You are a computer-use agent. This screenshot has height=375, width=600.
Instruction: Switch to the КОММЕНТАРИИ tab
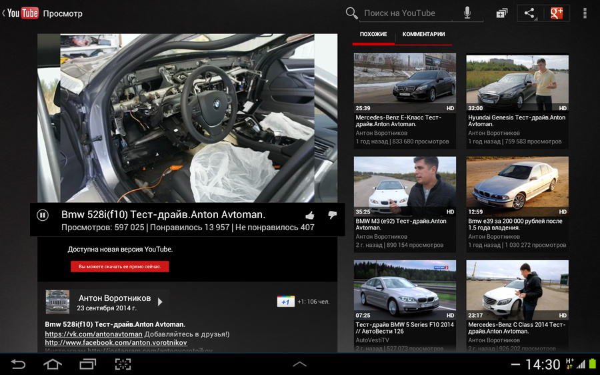(x=423, y=34)
